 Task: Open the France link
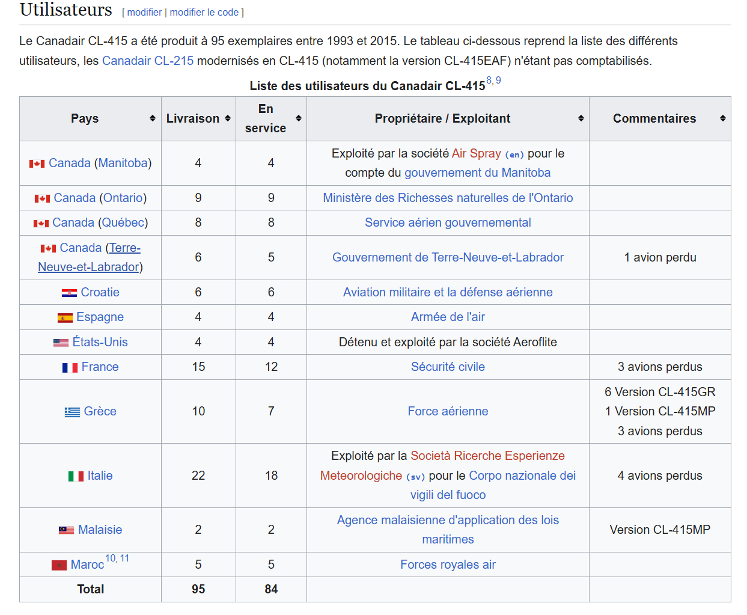coord(100,367)
